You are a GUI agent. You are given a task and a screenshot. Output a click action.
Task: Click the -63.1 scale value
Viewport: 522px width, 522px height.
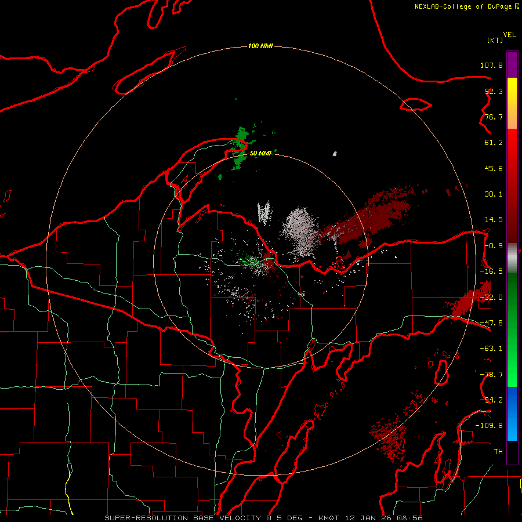coord(491,349)
